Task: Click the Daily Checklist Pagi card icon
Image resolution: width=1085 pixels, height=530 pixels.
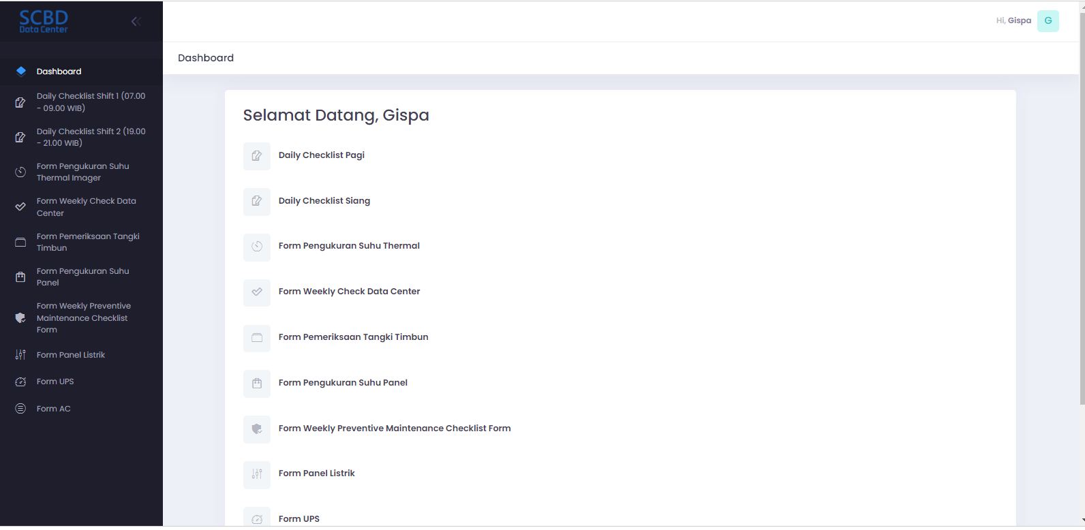Action: [x=257, y=156]
